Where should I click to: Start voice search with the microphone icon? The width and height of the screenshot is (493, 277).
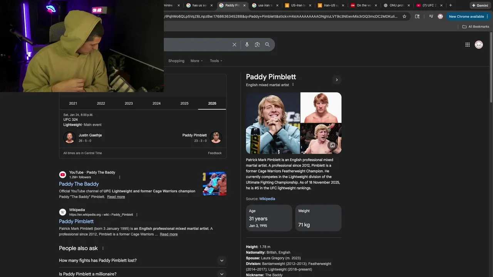coord(247,45)
